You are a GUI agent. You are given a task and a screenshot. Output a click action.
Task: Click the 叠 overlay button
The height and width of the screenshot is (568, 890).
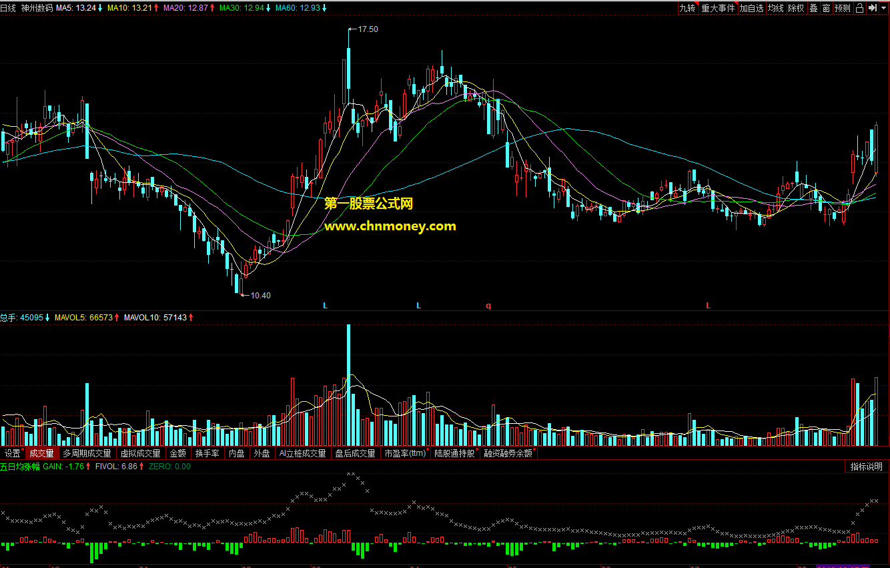pyautogui.click(x=813, y=8)
